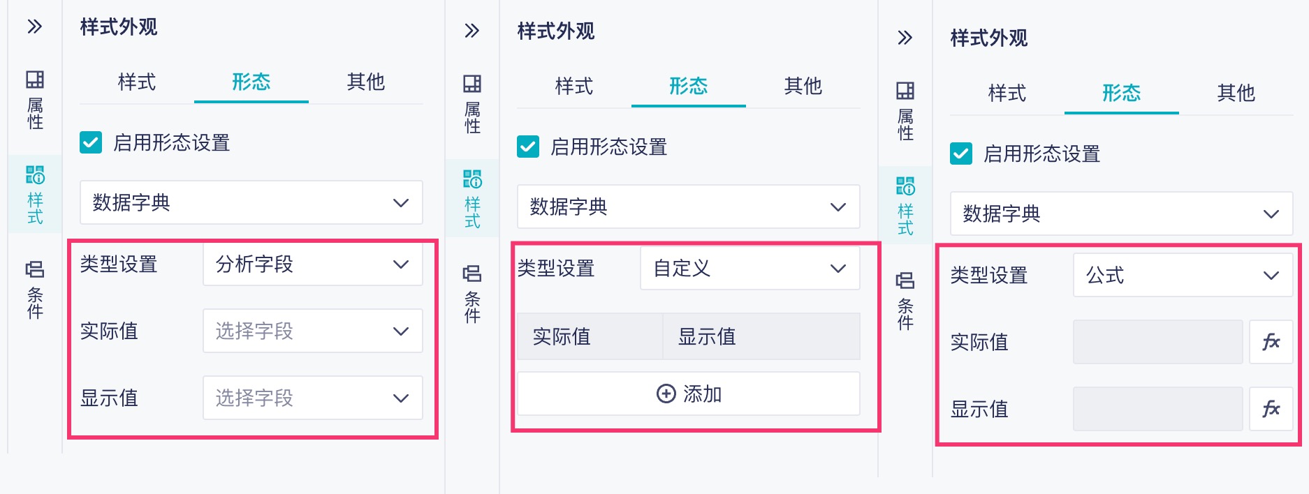Image resolution: width=1309 pixels, height=494 pixels.
Task: Expand the 公式 type setting dropdown
Action: tap(1183, 276)
